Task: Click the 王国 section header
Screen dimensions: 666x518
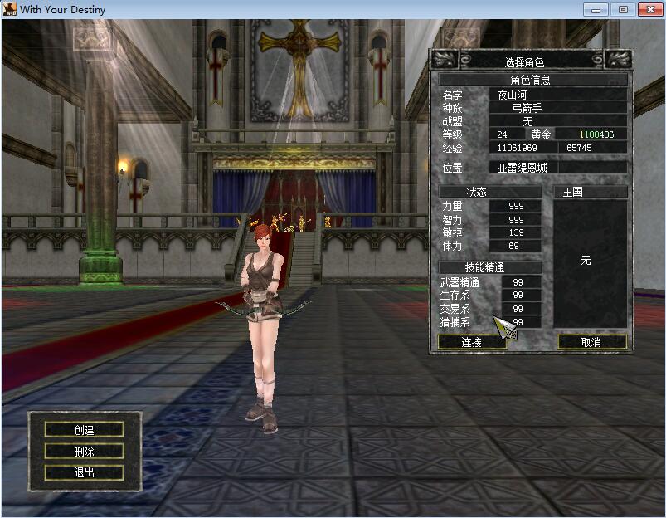Action: coord(591,192)
